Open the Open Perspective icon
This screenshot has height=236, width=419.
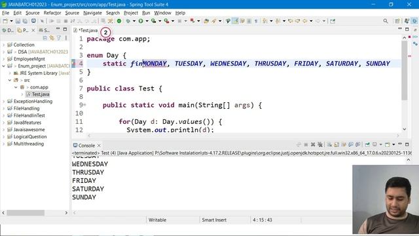click(397, 21)
